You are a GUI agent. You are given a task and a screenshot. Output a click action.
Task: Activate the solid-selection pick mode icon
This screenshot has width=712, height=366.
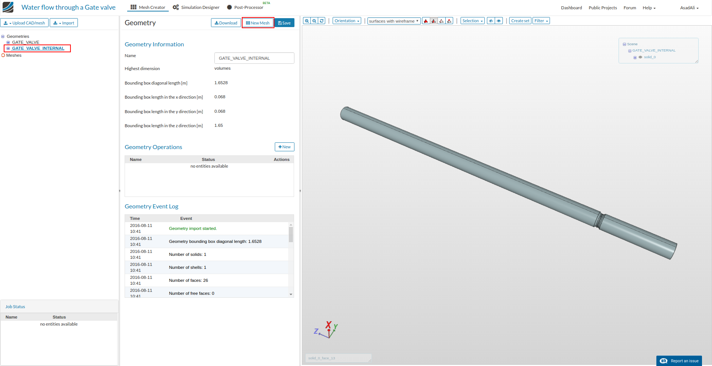pyautogui.click(x=426, y=21)
